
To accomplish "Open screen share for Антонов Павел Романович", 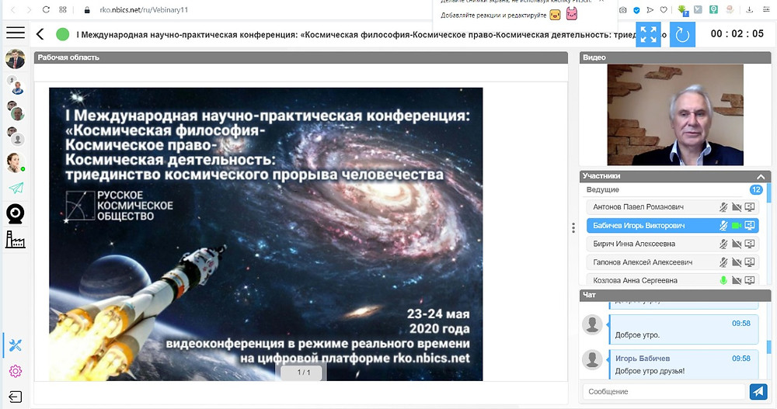I will click(750, 207).
